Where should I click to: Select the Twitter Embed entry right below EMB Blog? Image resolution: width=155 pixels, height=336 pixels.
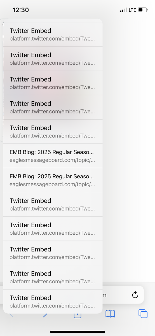(53, 204)
